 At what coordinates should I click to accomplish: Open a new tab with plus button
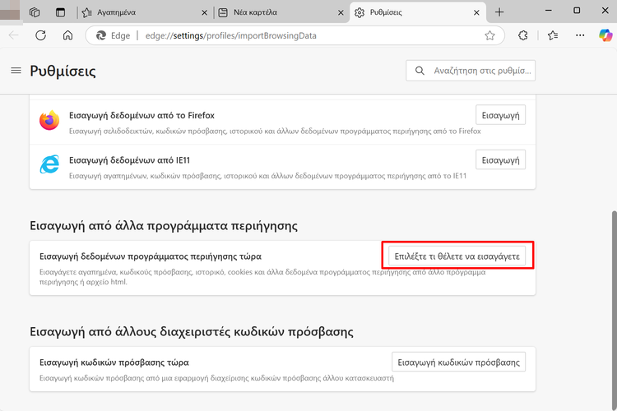pyautogui.click(x=499, y=12)
